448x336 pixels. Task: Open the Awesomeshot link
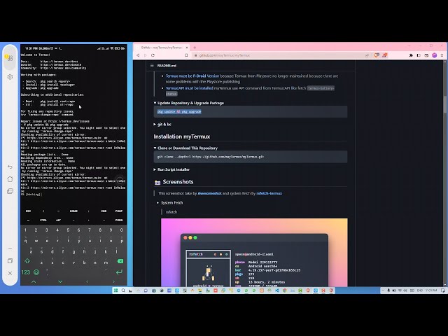tap(209, 193)
